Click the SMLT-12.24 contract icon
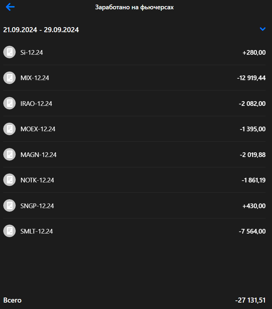The width and height of the screenshot is (272, 309). pos(9,231)
